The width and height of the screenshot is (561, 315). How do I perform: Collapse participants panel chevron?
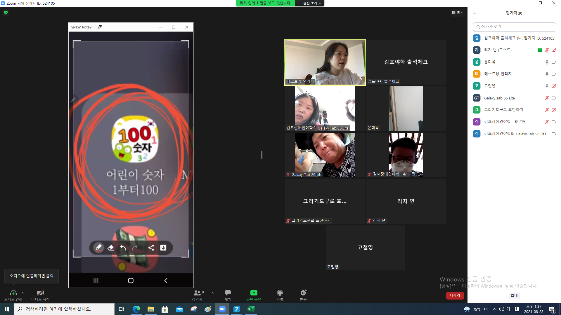coord(475,13)
